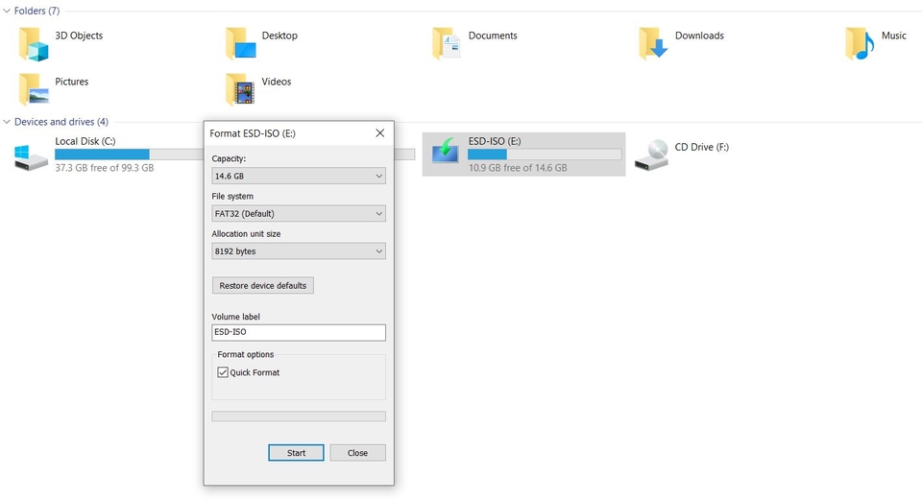Image resolution: width=922 pixels, height=500 pixels.
Task: Click Start to begin formatting
Action: click(296, 453)
